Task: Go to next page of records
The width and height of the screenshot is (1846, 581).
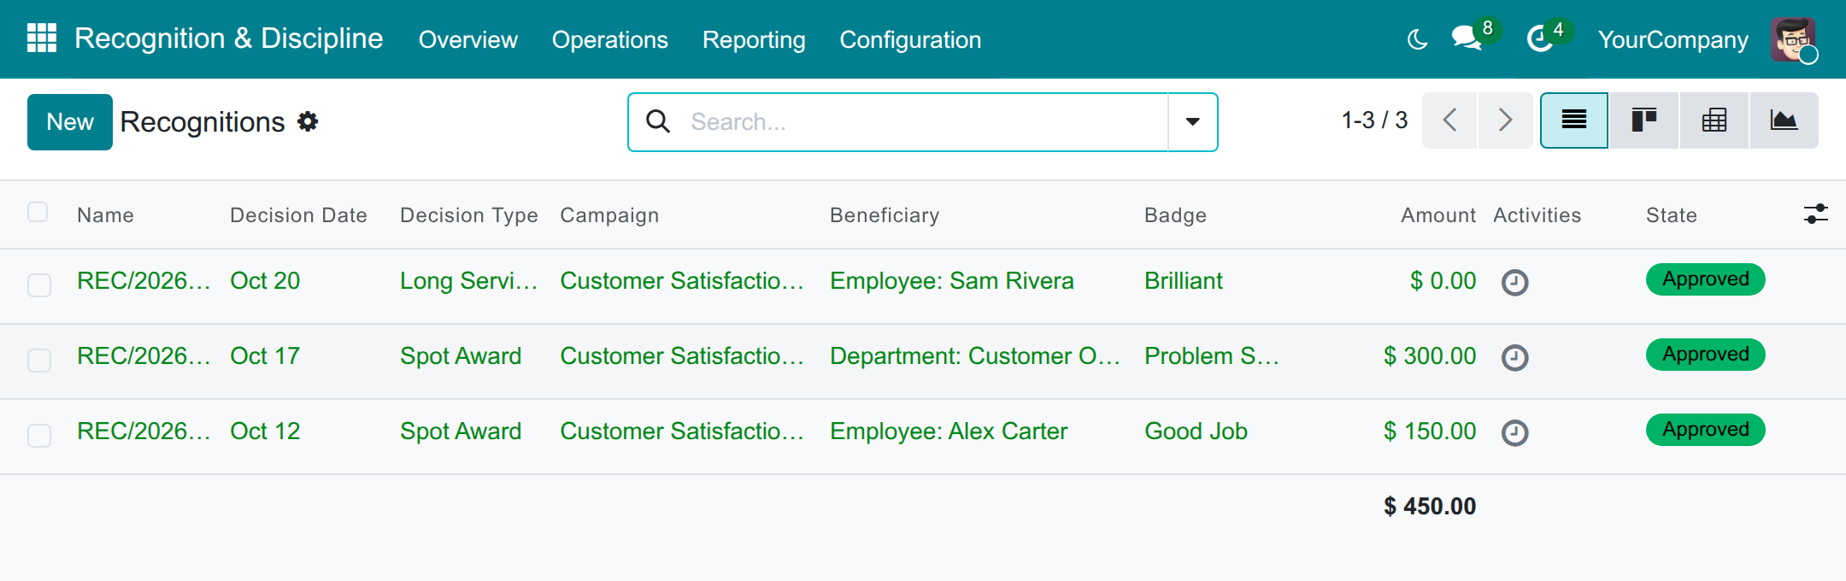Action: tap(1505, 120)
